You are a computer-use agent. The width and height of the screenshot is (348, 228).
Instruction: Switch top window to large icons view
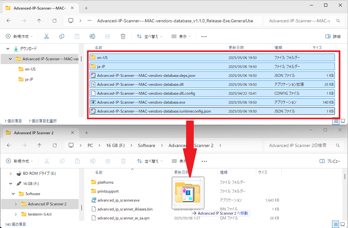(x=343, y=121)
